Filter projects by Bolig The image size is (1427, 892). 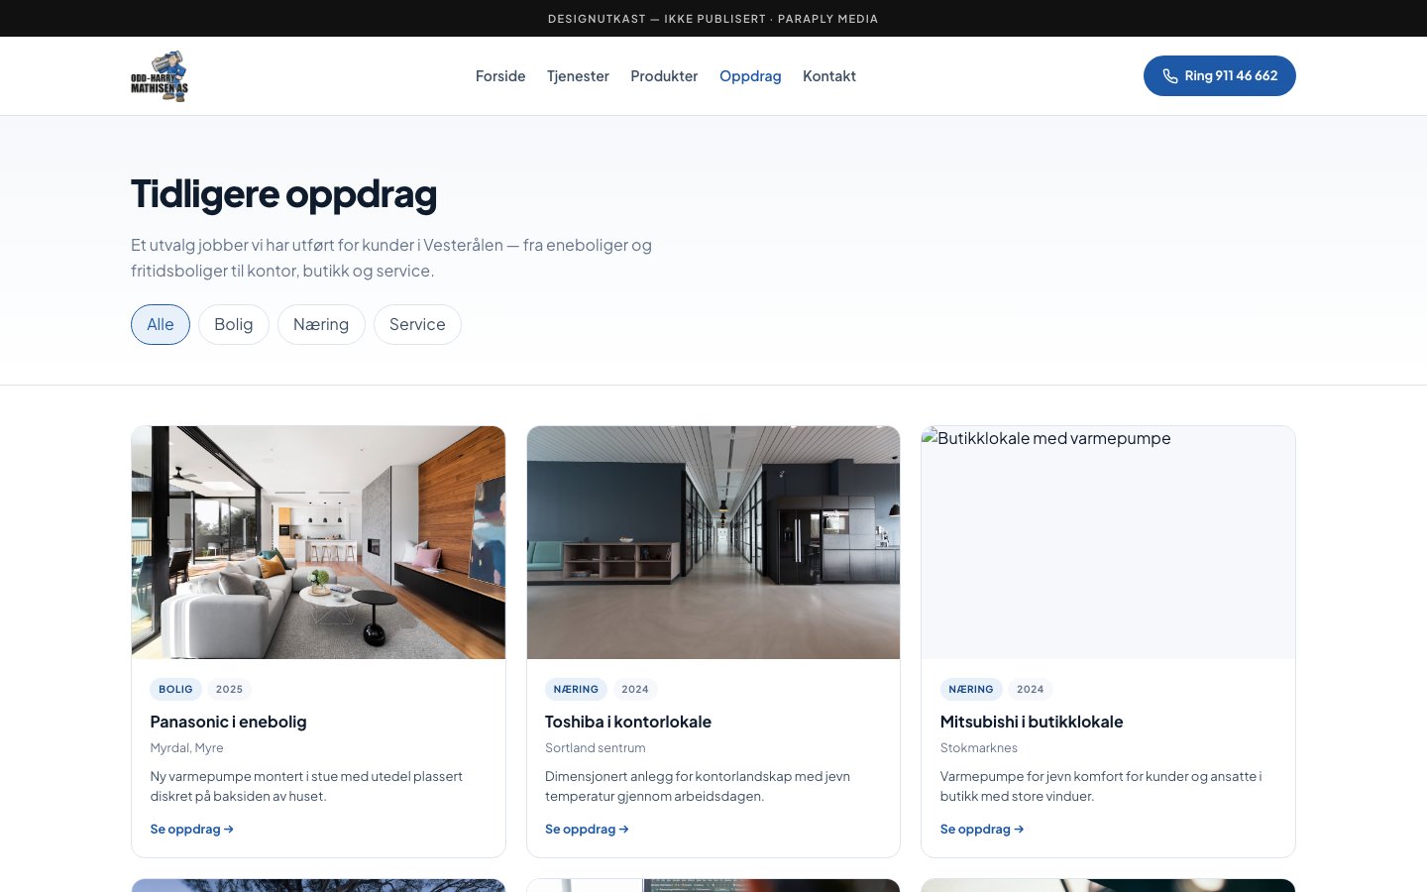click(234, 324)
